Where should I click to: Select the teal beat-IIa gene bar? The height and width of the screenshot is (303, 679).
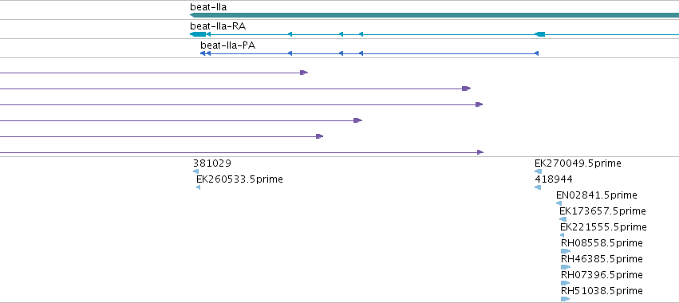pyautogui.click(x=434, y=15)
